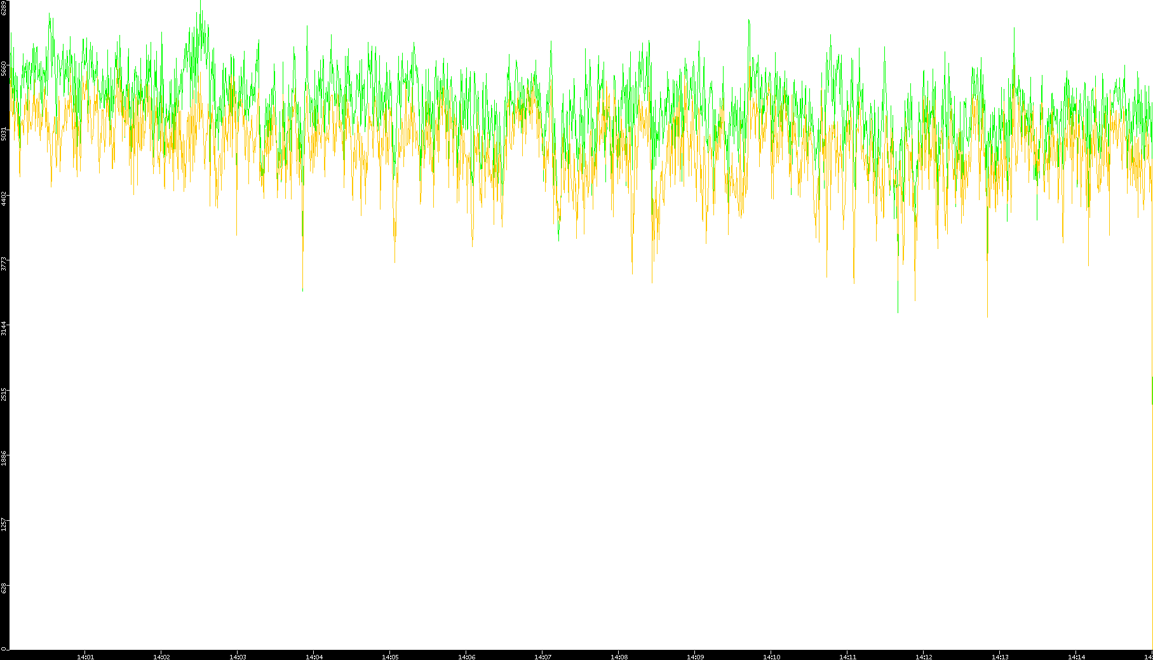Click the 3773 value on the vertical axis
This screenshot has height=660, width=1153.
(x=4, y=263)
